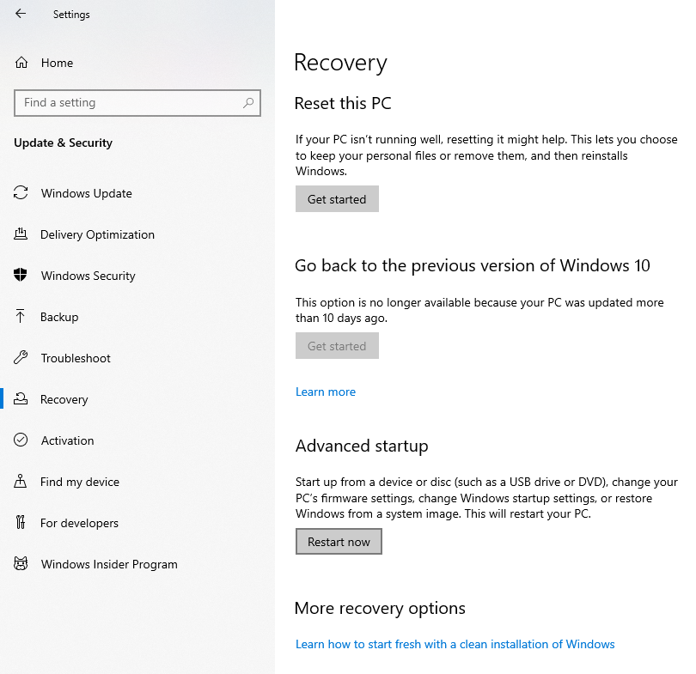Image resolution: width=696 pixels, height=674 pixels.
Task: Click the Go back to previous version heading
Action: tap(473, 266)
